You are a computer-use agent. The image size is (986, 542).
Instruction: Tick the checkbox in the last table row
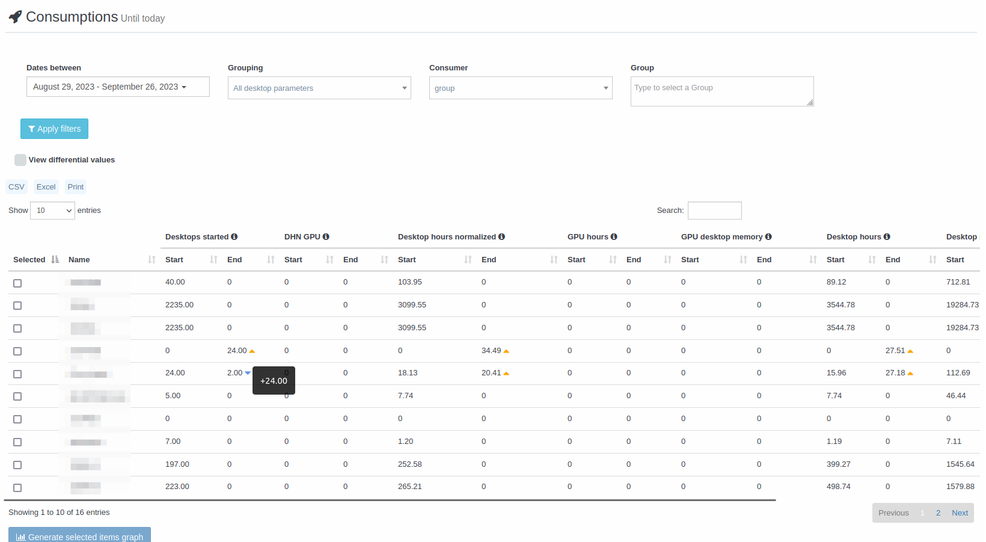(x=17, y=488)
